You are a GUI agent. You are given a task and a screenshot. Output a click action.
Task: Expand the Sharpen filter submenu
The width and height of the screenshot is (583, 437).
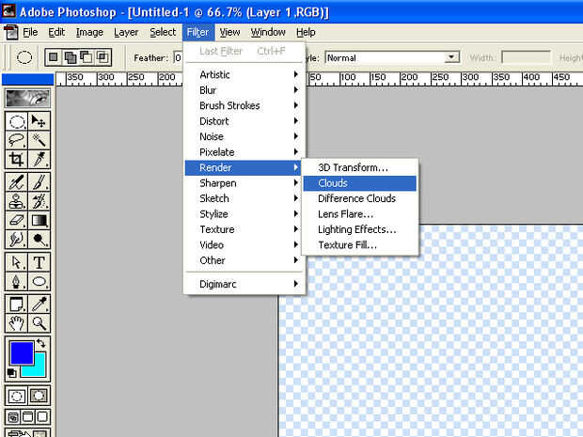[x=245, y=183]
